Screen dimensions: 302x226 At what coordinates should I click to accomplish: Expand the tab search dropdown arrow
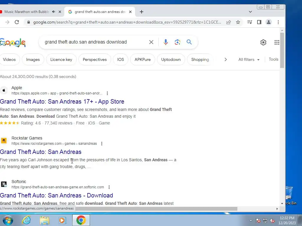(x=250, y=12)
